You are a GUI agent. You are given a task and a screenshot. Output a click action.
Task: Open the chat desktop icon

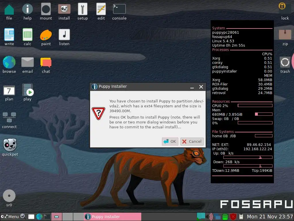(46, 62)
